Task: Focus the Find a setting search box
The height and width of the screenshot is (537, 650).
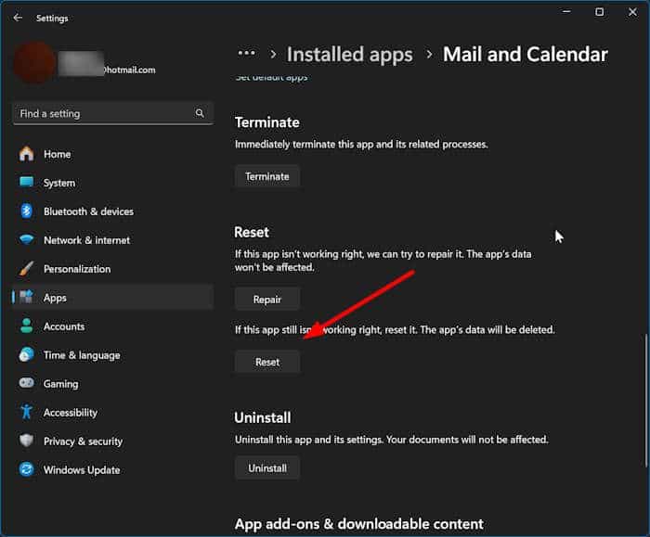Action: 112,113
